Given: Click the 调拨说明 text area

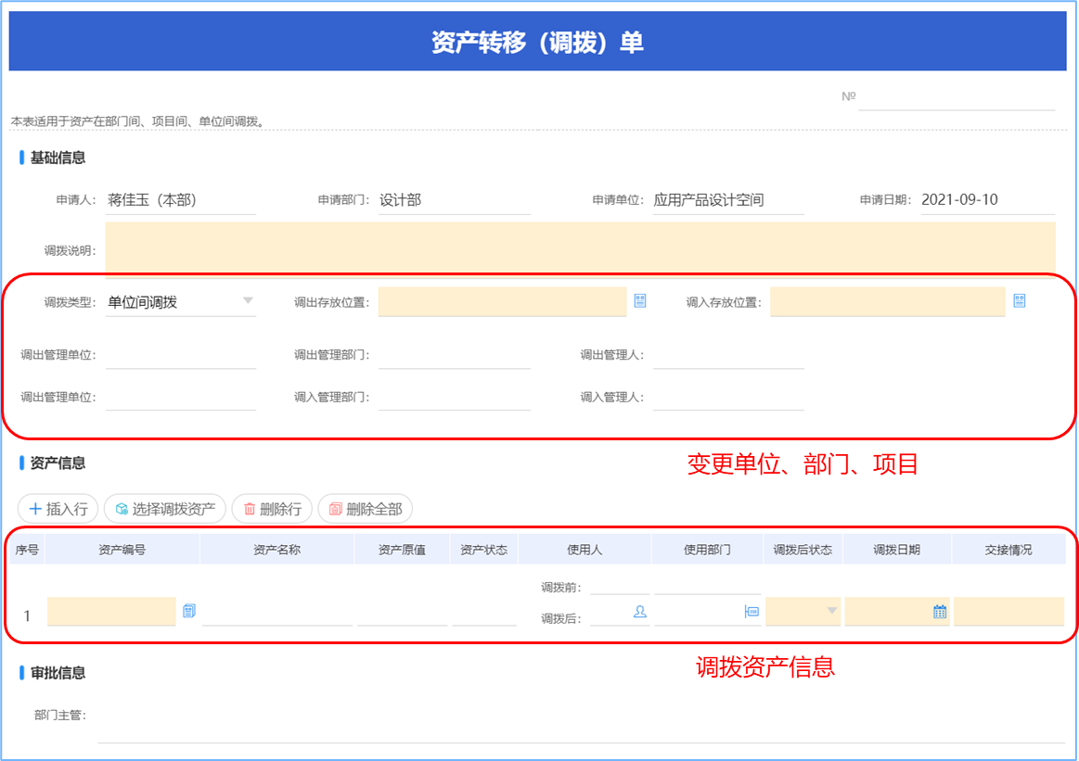Looking at the screenshot, I should [580, 247].
